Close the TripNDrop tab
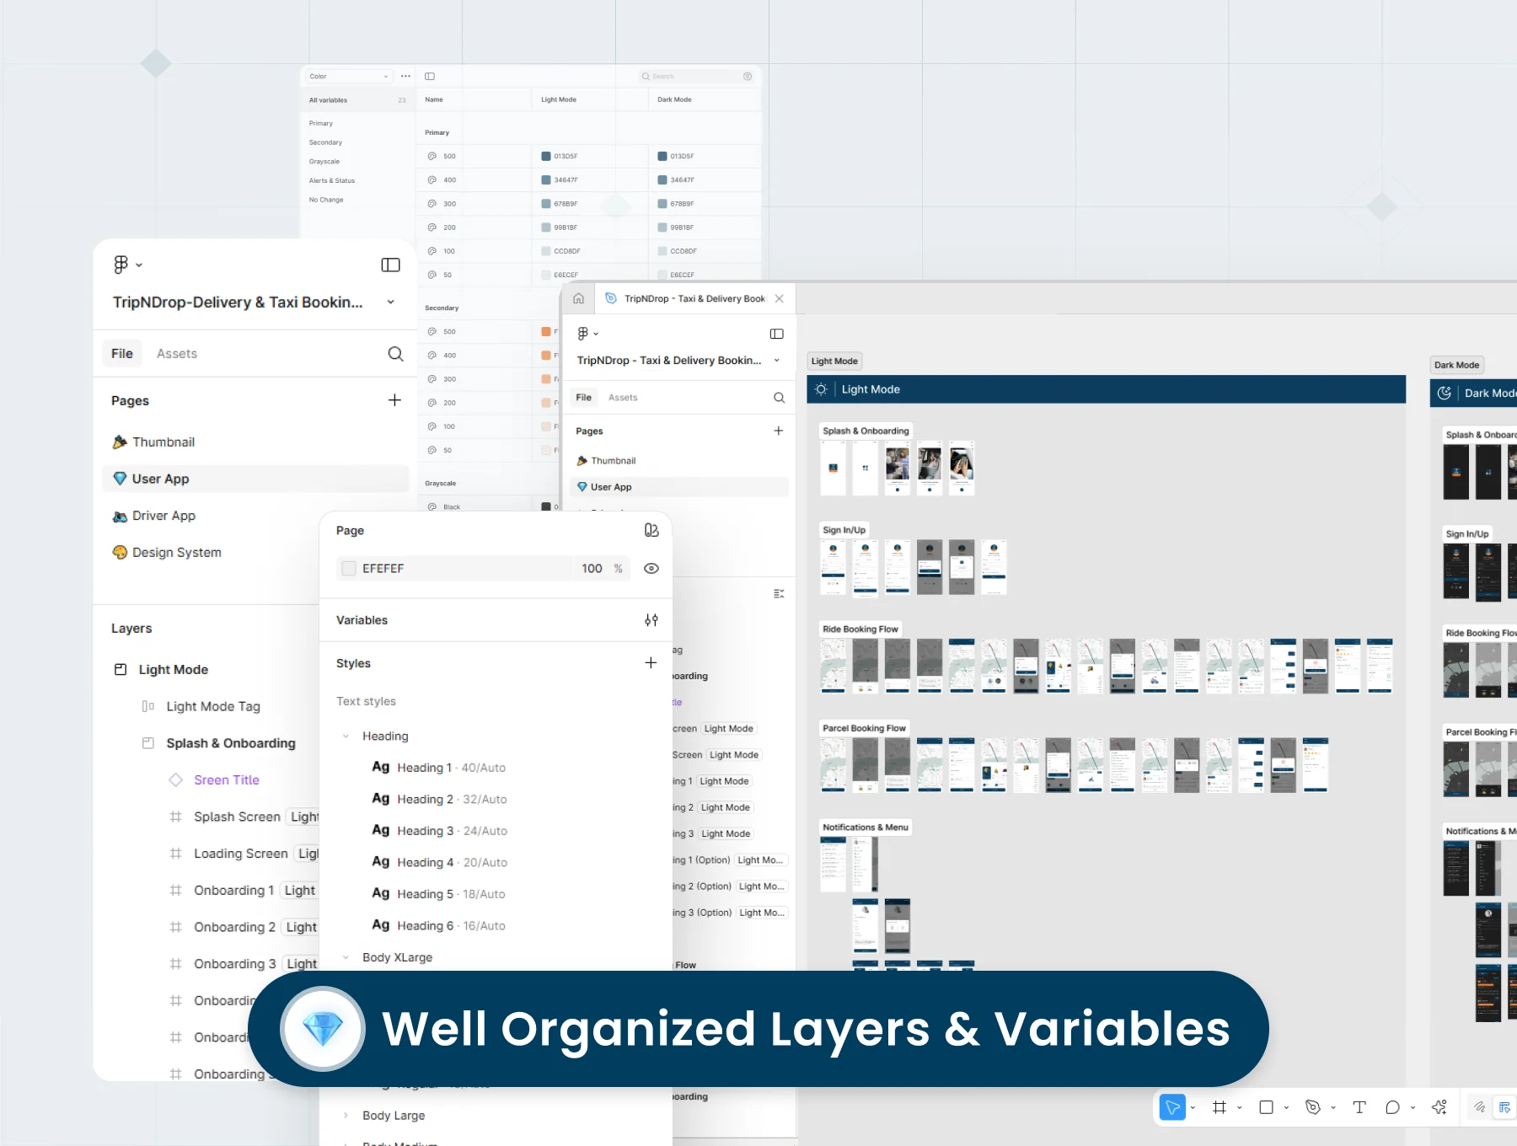The width and height of the screenshot is (1517, 1146). [x=780, y=298]
